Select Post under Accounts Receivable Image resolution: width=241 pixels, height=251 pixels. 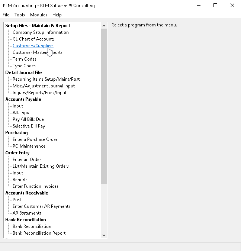tap(17, 200)
